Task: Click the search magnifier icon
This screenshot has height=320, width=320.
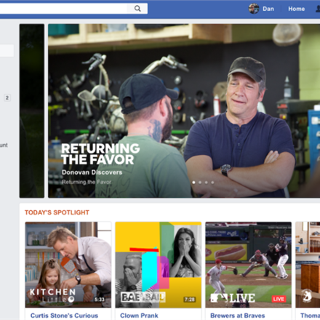Action: (x=137, y=9)
